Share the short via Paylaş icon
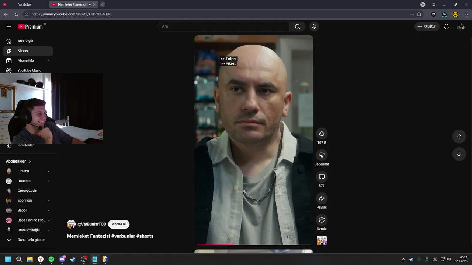This screenshot has height=265, width=472. [x=322, y=198]
